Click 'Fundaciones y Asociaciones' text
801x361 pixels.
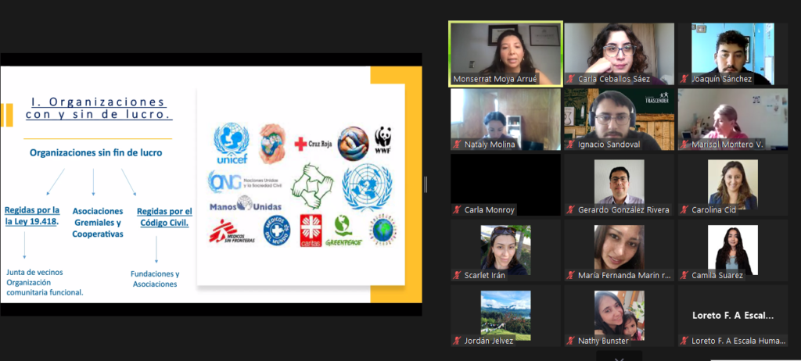click(x=155, y=279)
